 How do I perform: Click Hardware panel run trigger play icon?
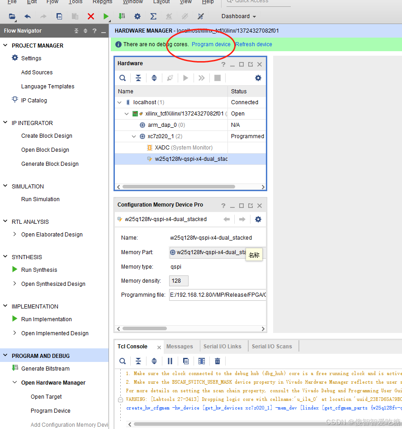[x=186, y=78]
